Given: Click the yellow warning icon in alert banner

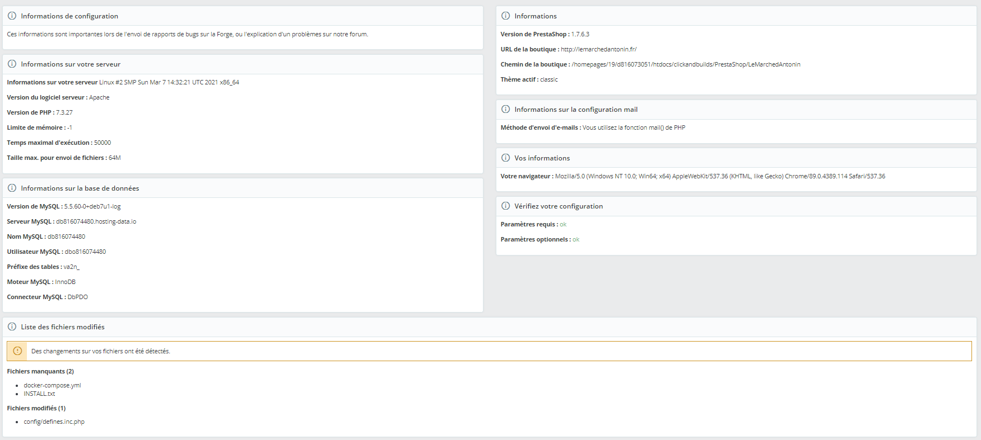Looking at the screenshot, I should 17,351.
